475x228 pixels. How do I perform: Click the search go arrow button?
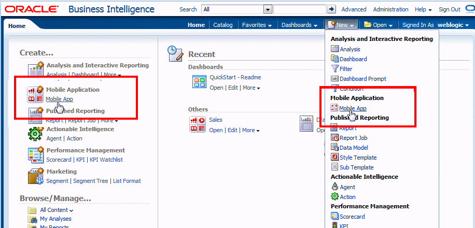[x=331, y=9]
